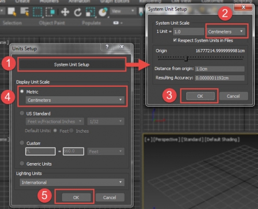The height and width of the screenshot is (209, 258).
Task: Close the Units Setup dialog
Action: click(122, 47)
